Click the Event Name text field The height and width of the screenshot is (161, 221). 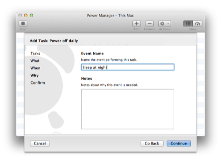point(128,67)
